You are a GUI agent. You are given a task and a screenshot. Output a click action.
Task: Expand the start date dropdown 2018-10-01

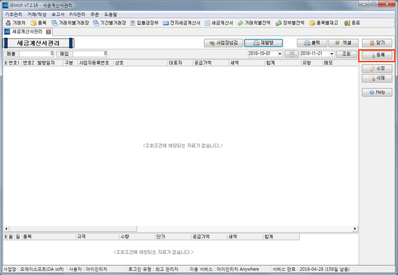pos(280,54)
